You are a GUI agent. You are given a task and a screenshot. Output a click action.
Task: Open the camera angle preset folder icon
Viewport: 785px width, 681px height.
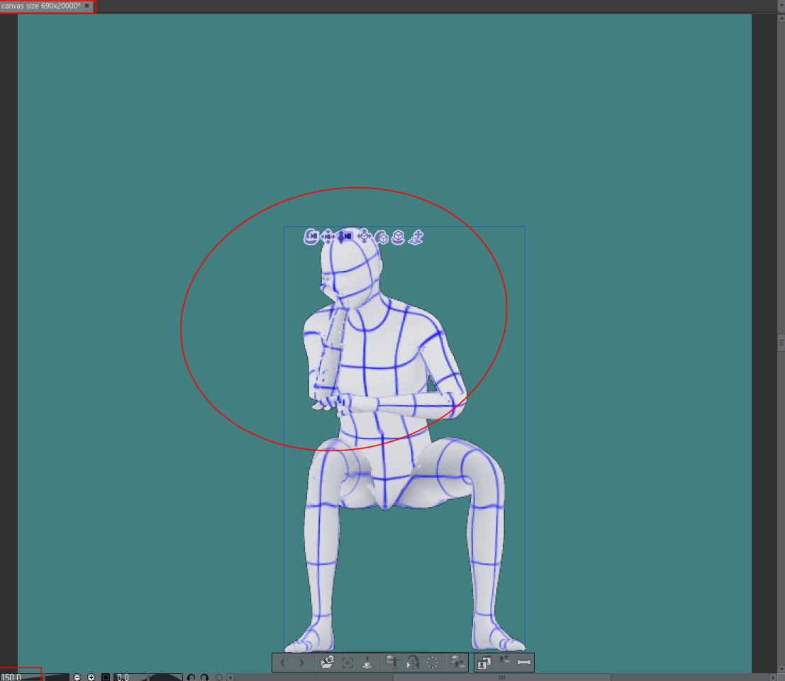coord(327,663)
